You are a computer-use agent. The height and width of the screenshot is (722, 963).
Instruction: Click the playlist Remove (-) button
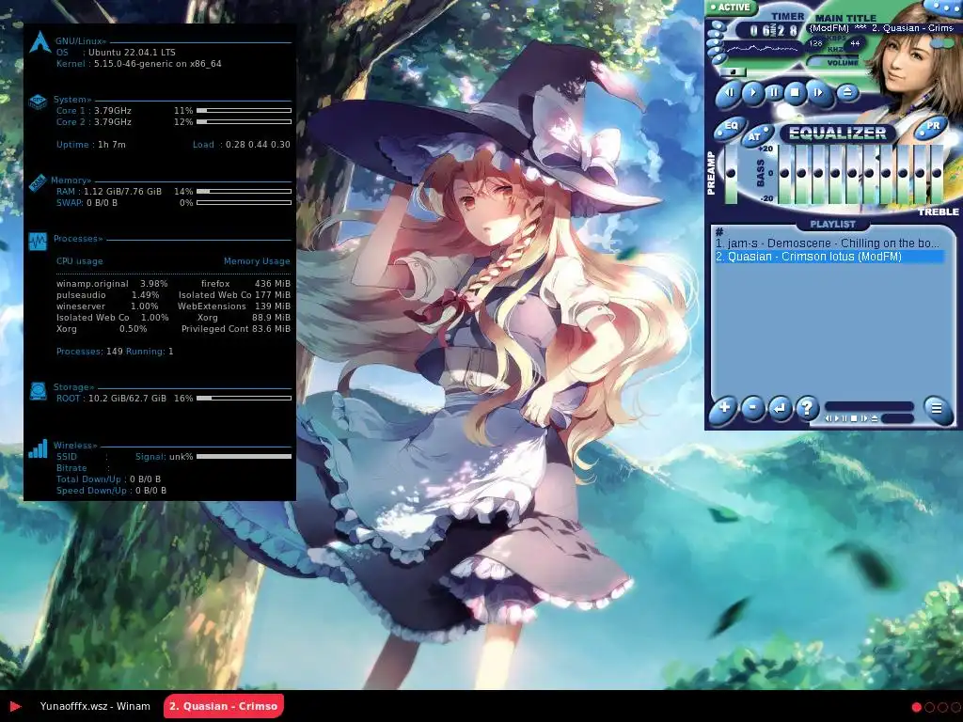tap(753, 408)
